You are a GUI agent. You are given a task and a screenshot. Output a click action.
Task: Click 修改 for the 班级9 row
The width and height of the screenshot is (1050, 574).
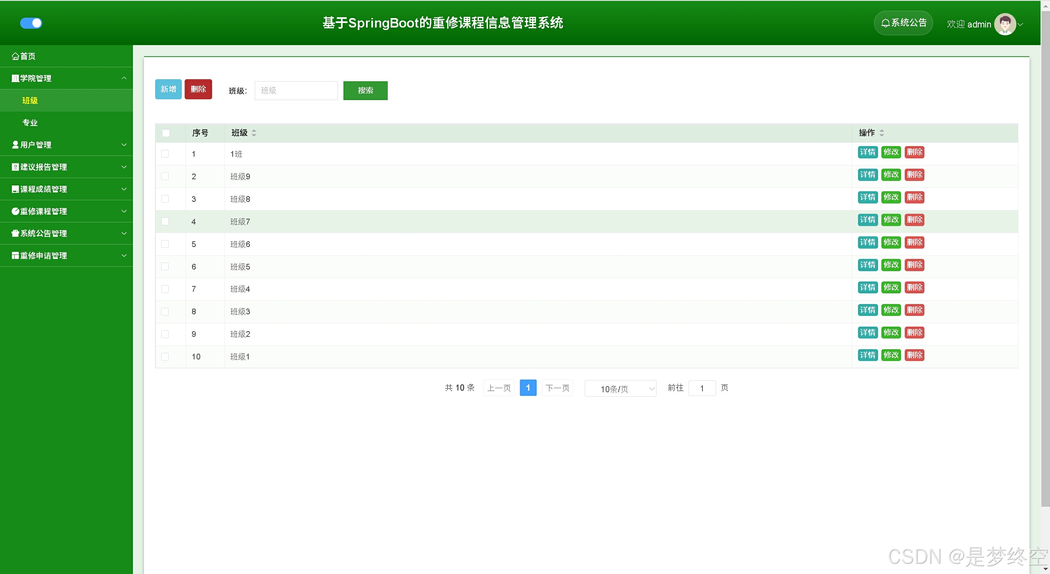(x=891, y=175)
